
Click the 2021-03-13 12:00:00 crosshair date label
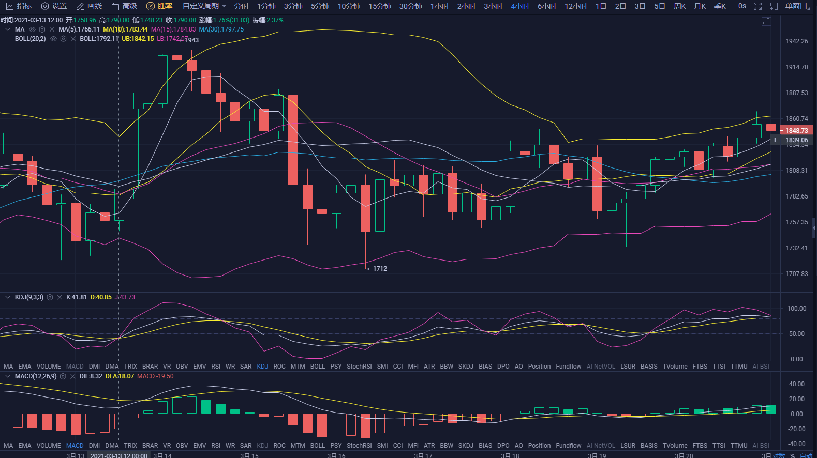coord(118,455)
